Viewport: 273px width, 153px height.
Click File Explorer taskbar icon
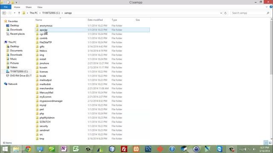(16, 149)
